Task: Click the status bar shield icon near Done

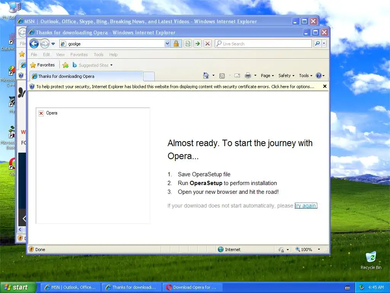Action: 31,250
